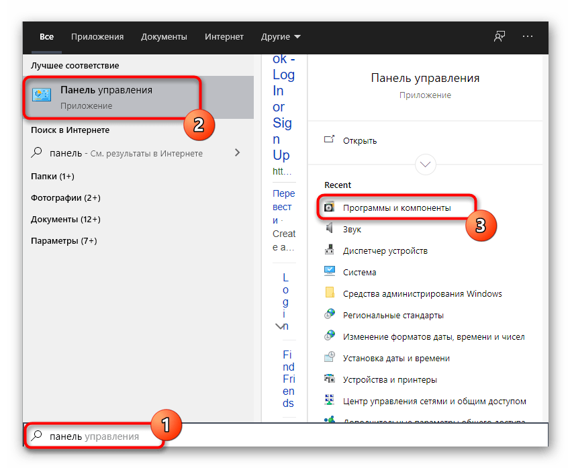The width and height of the screenshot is (570, 468).
Task: Expand the Другие dropdown filter
Action: pos(281,36)
